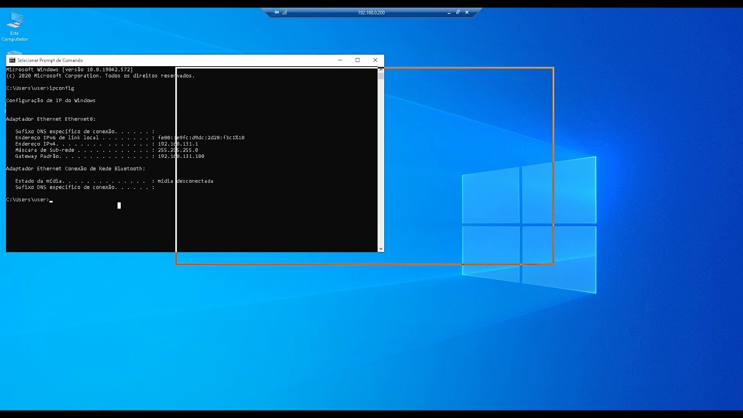Minimize the Prompt de Comando window
Image resolution: width=743 pixels, height=418 pixels.
[340, 60]
